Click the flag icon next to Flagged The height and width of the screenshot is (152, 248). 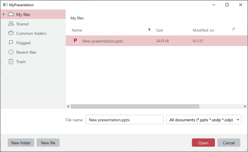pos(11,43)
